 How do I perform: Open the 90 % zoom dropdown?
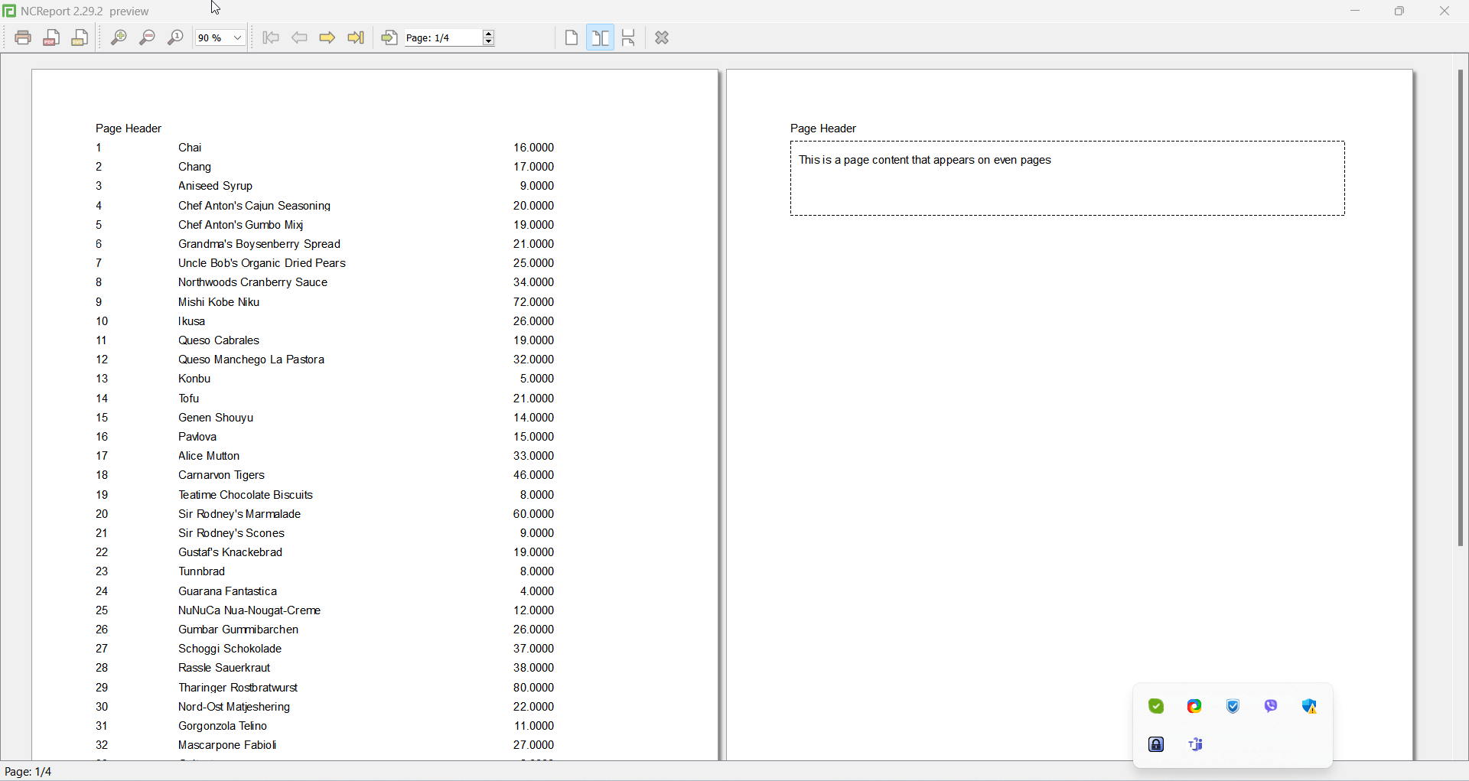[220, 37]
